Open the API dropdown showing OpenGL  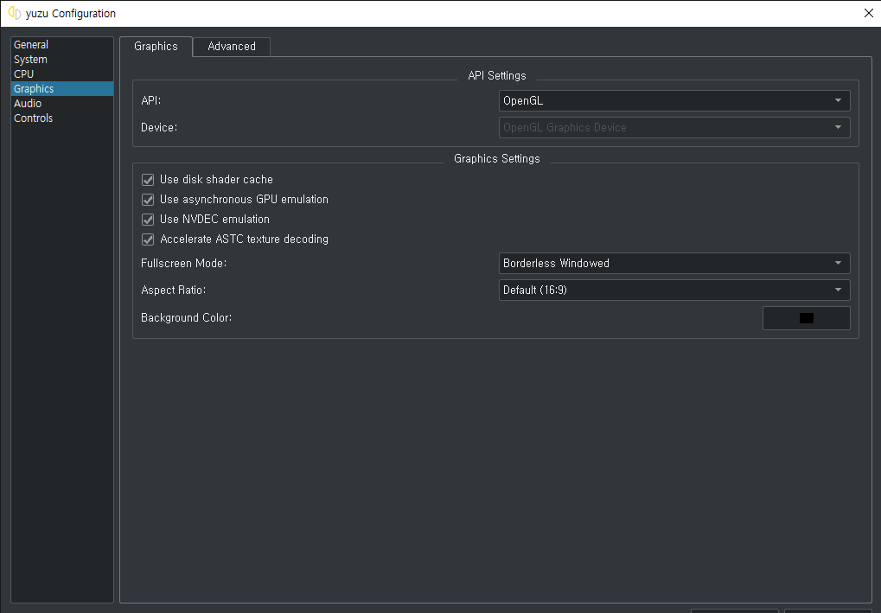(674, 100)
